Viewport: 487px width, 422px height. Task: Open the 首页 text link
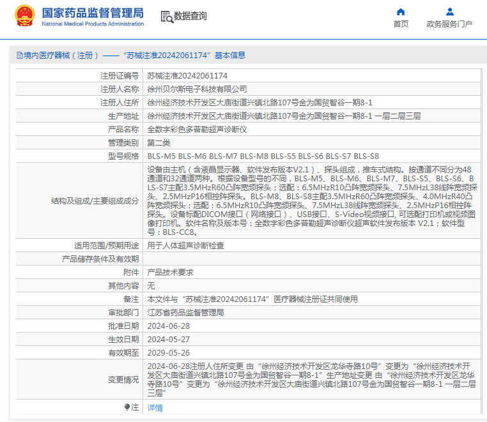pyautogui.click(x=401, y=24)
